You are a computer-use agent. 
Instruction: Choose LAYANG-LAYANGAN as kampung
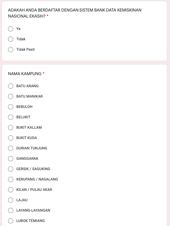pyautogui.click(x=11, y=210)
